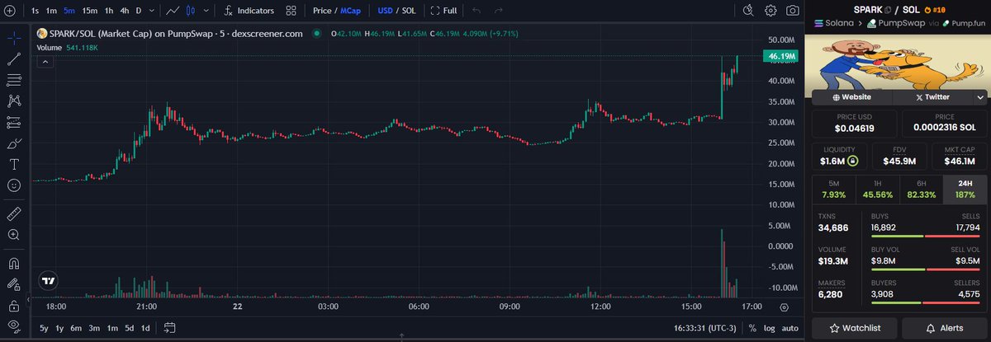Click the redo arrow
The width and height of the screenshot is (991, 342).
click(x=497, y=11)
